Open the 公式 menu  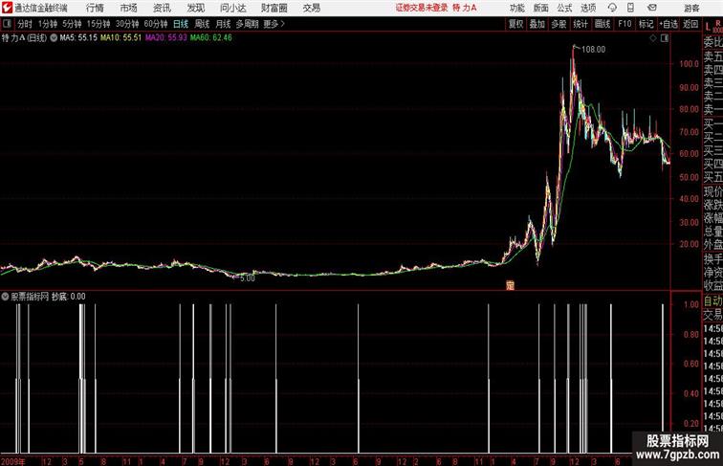[x=564, y=8]
